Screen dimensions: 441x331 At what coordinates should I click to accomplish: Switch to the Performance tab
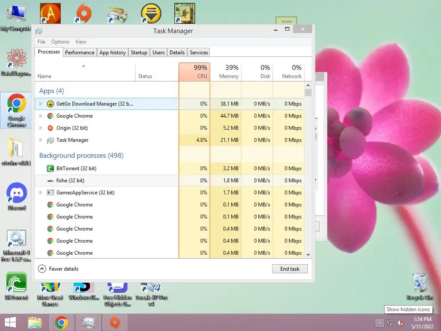[x=80, y=53]
